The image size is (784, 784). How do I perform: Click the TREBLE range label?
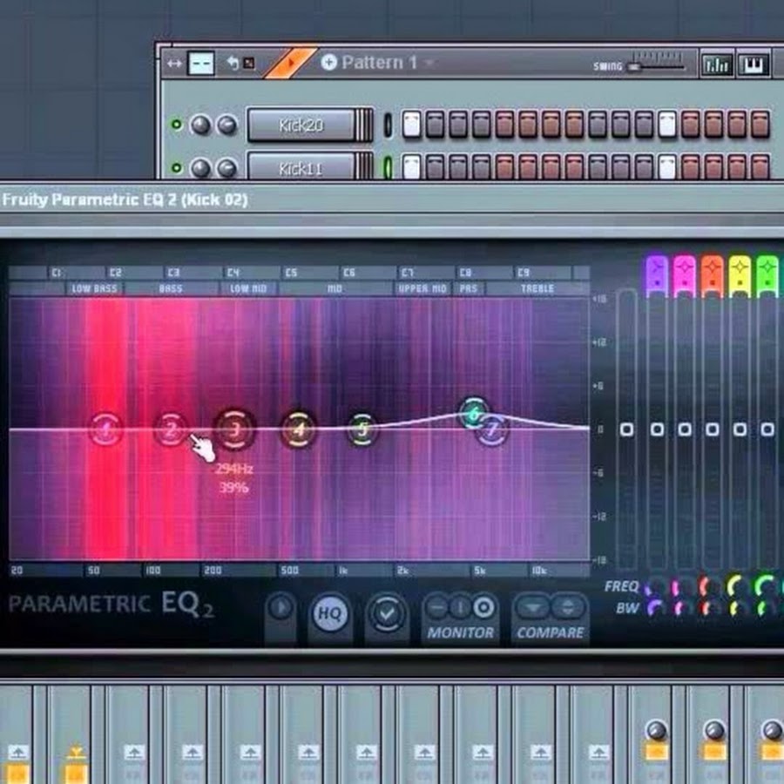coord(537,288)
